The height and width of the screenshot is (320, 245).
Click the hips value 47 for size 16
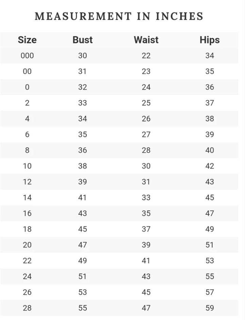pyautogui.click(x=210, y=213)
